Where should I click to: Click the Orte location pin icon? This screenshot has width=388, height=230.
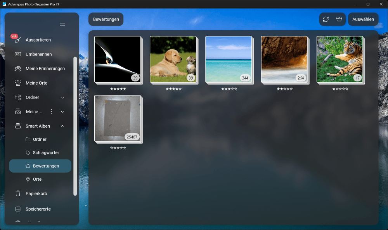pos(28,179)
